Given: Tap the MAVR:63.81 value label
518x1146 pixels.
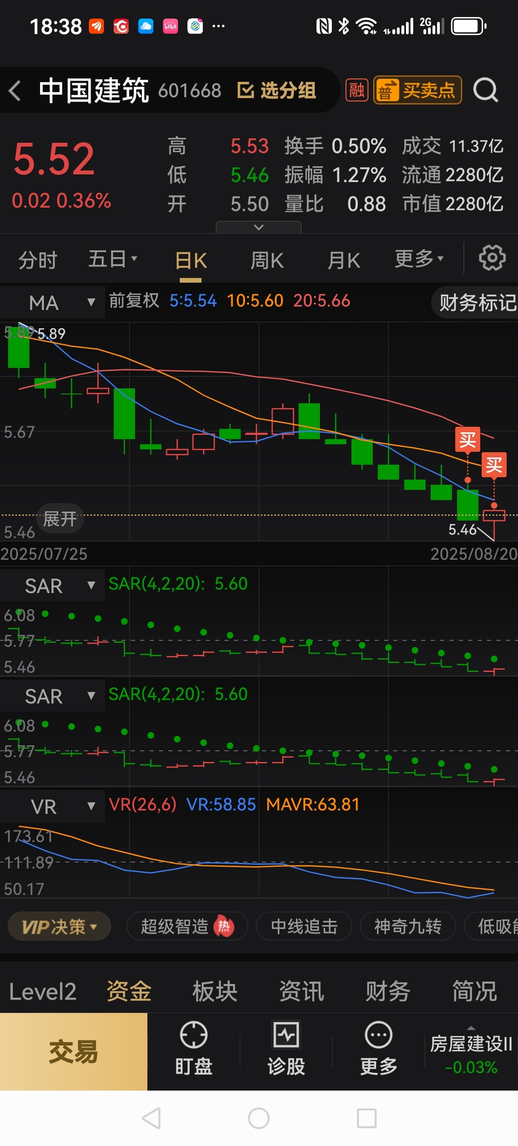Looking at the screenshot, I should 313,805.
